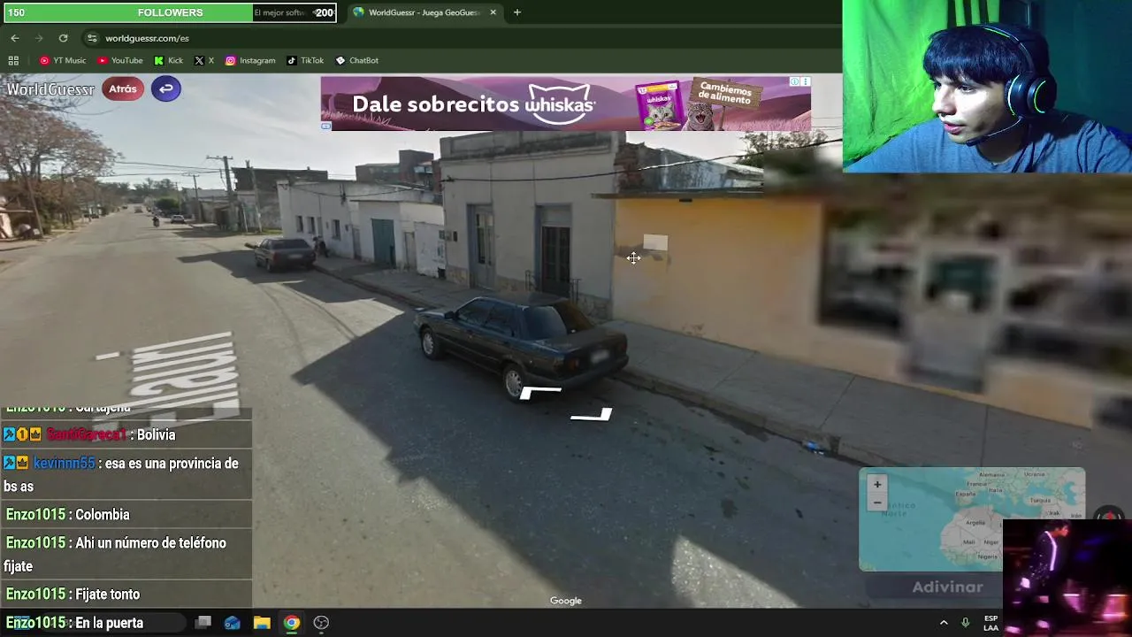The height and width of the screenshot is (637, 1132).
Task: Go back with the browser back arrow
Action: pyautogui.click(x=14, y=38)
